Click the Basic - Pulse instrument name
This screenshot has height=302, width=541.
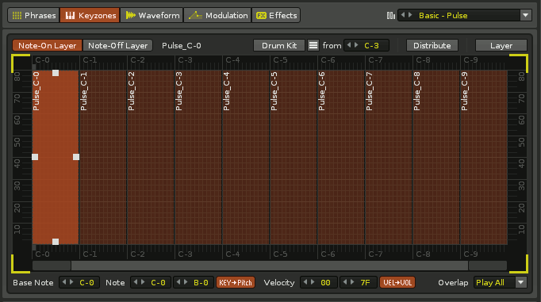point(443,16)
